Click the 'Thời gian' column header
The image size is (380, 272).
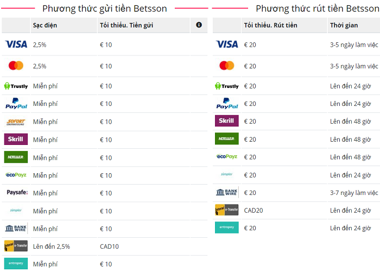(x=344, y=26)
